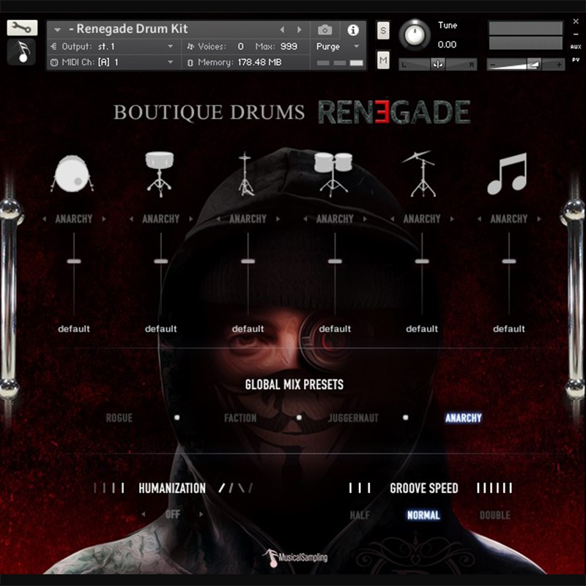This screenshot has height=586, width=586.
Task: Click the GLOBAL MIX PRESETS heading
Action: 294,385
